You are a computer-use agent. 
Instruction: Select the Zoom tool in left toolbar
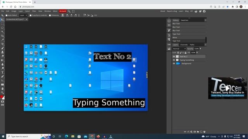[2, 93]
